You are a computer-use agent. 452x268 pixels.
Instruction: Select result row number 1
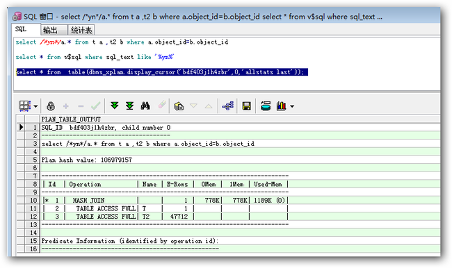[x=32, y=127]
